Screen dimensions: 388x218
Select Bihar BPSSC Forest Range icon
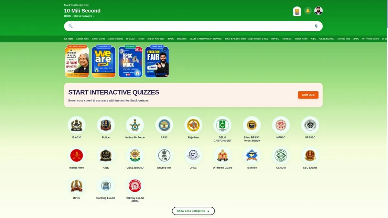[x=252, y=125]
